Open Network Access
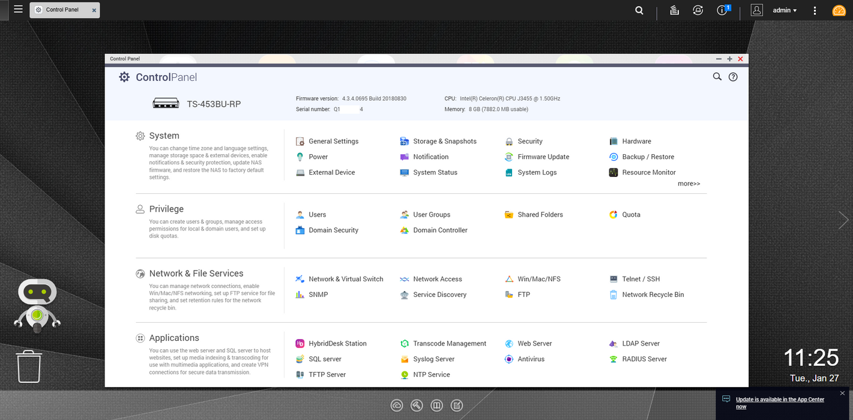853x420 pixels. click(x=431, y=280)
